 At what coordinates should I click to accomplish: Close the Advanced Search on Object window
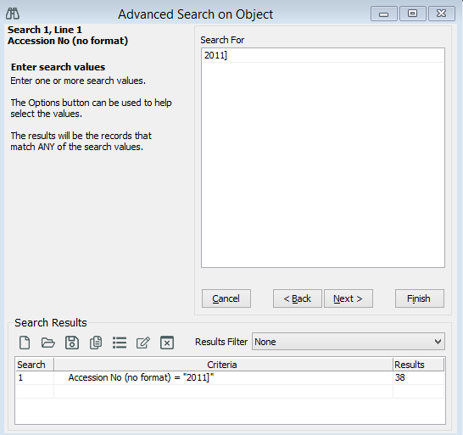point(442,14)
